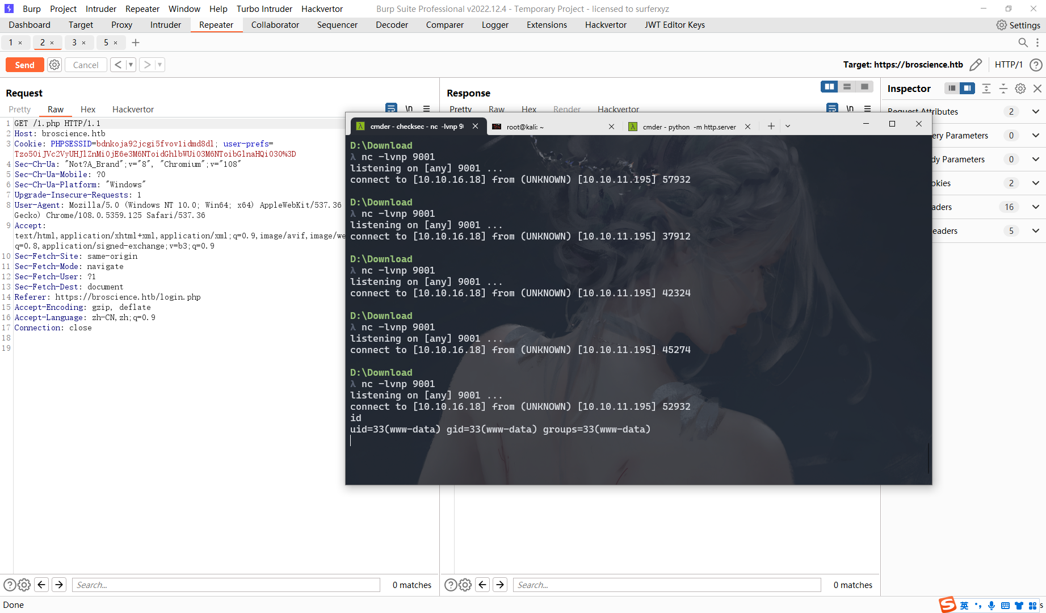Expand Body Parameters section

click(1036, 159)
